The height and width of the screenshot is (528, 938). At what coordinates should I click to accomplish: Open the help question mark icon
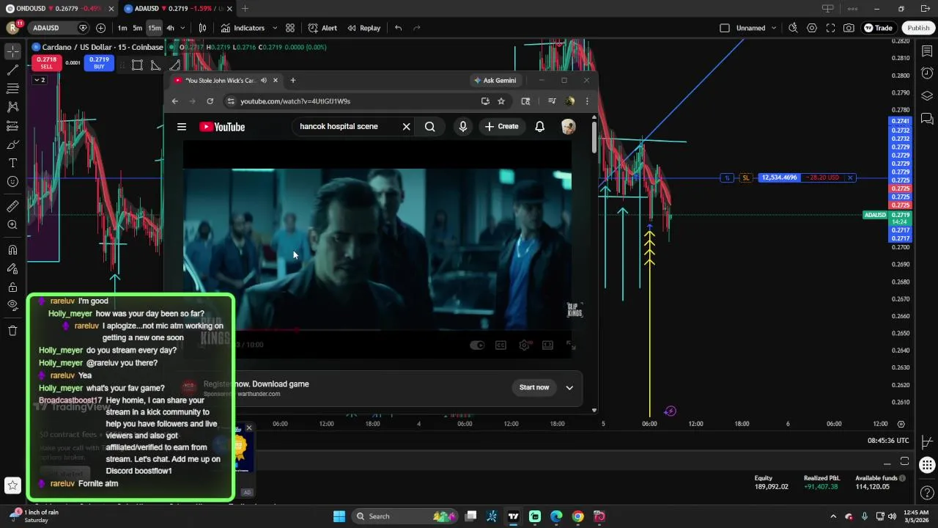(927, 492)
